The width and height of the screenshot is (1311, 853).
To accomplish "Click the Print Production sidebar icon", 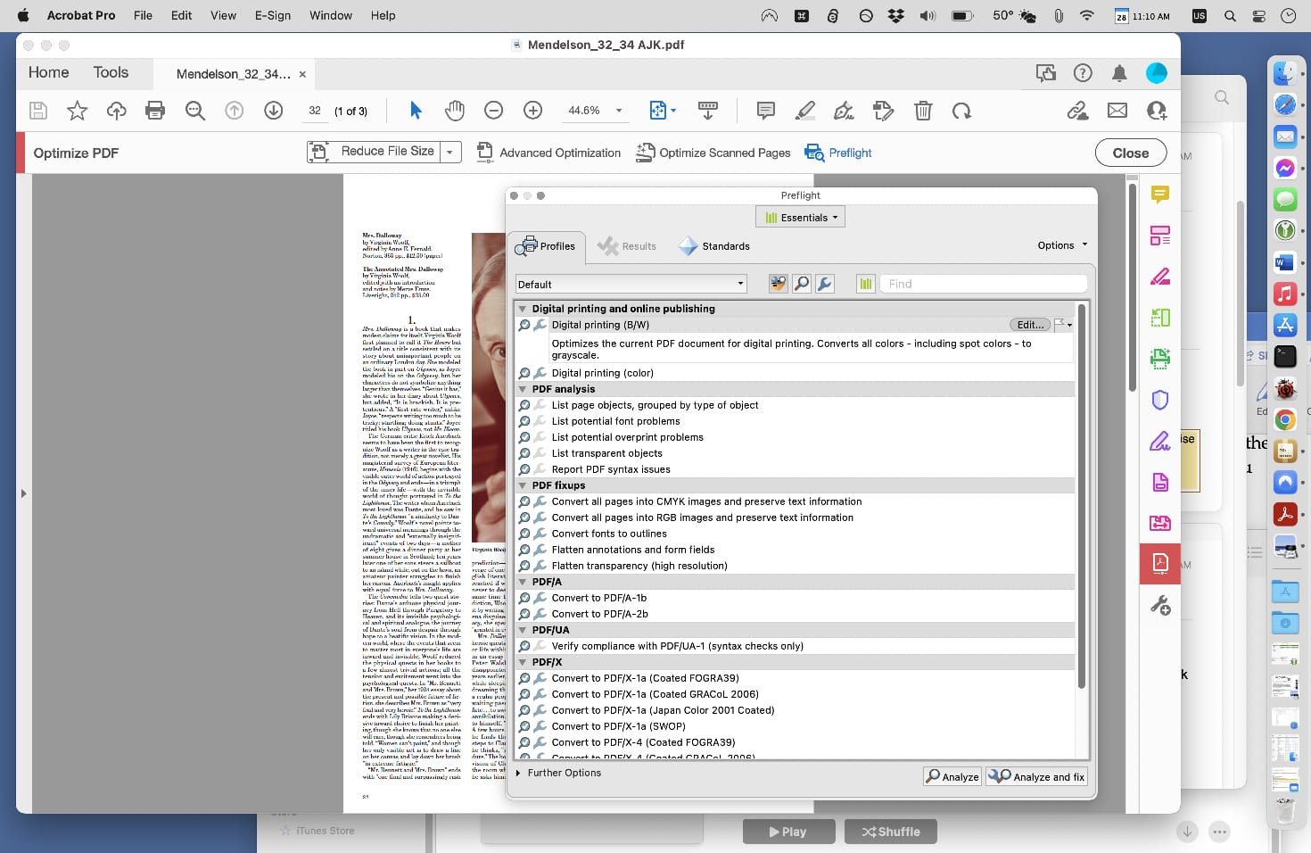I will click(x=1159, y=359).
